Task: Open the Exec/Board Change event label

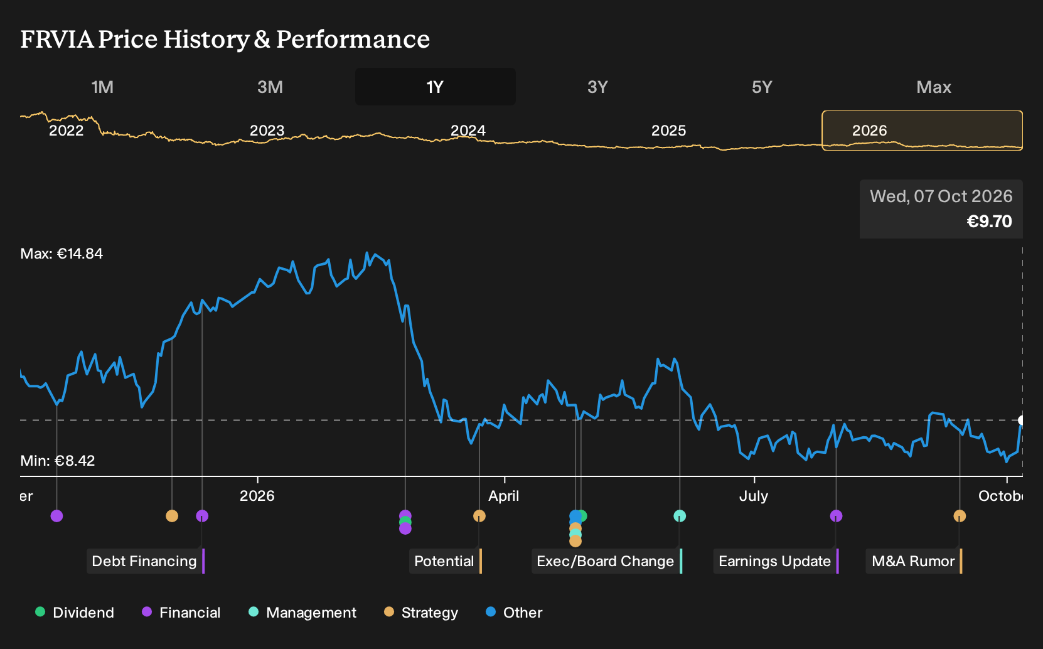Action: (607, 561)
